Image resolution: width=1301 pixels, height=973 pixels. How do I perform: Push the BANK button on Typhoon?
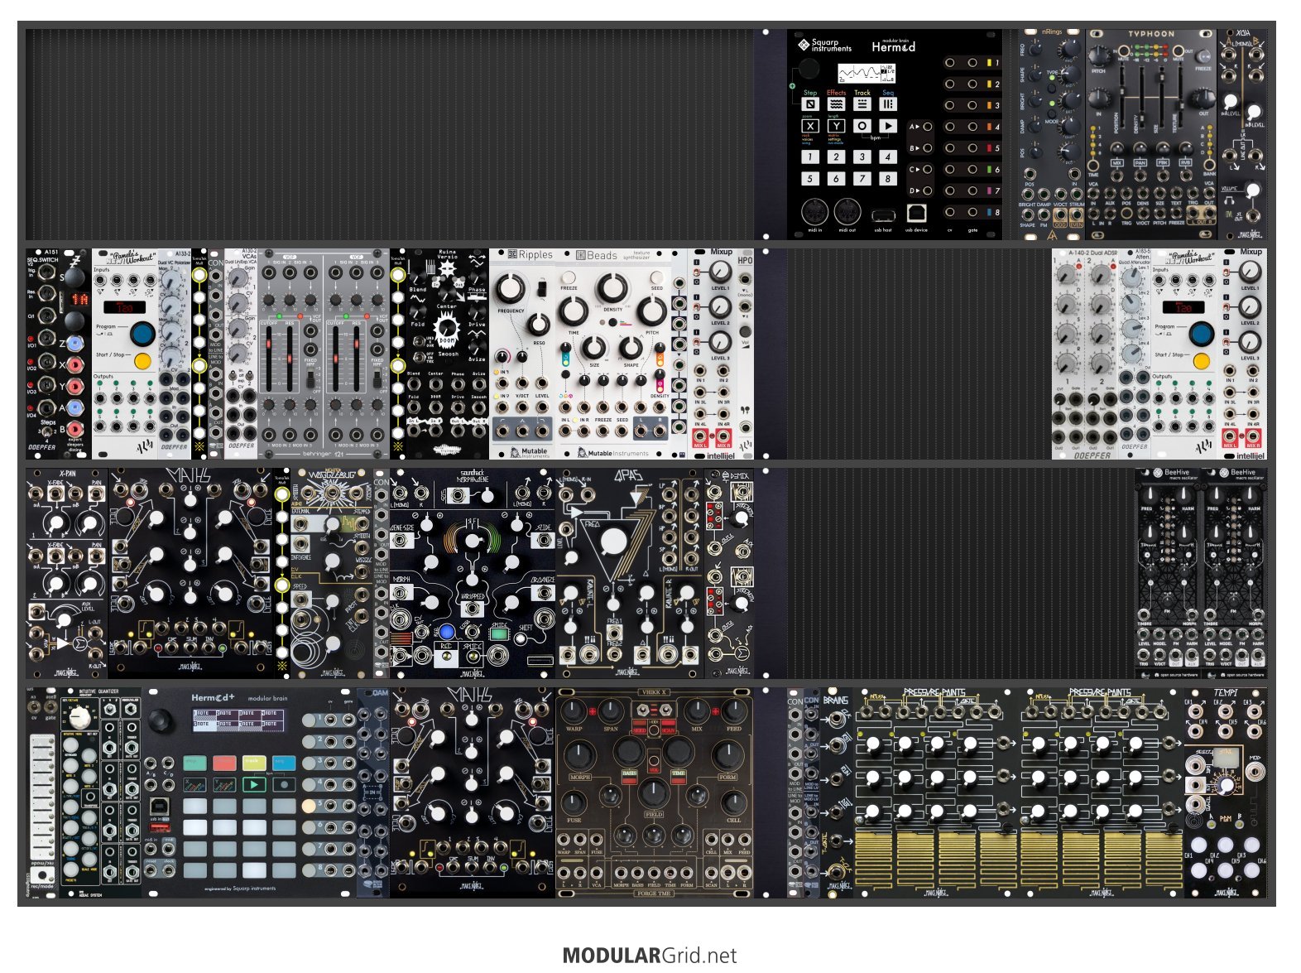point(1209,166)
